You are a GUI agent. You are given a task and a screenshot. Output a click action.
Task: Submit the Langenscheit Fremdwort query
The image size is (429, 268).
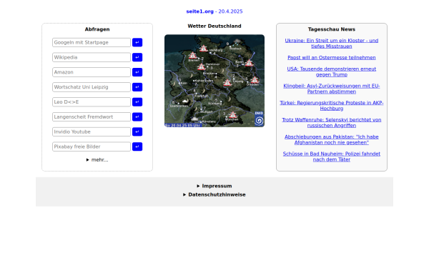point(137,117)
